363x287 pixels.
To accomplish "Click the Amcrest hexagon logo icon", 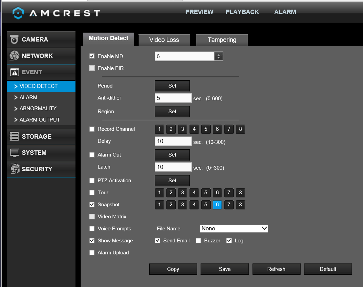I will pos(18,13).
